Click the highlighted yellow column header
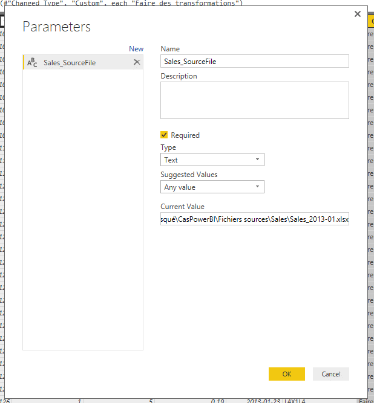This screenshot has width=374, height=403. pos(370,22)
